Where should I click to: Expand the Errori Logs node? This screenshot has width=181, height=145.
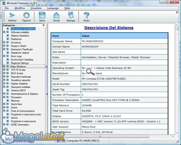[x=4, y=56]
